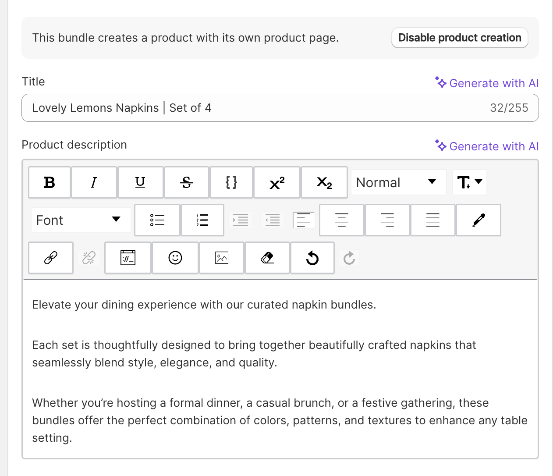Toggle bold formatting
Screen dimensions: 553x476
tap(50, 182)
